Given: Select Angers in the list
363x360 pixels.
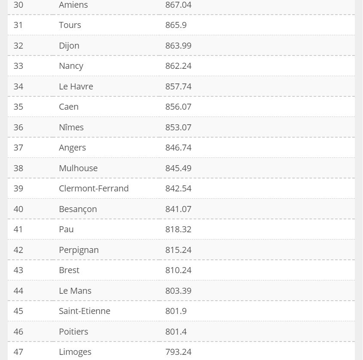Looking at the screenshot, I should [x=72, y=148].
